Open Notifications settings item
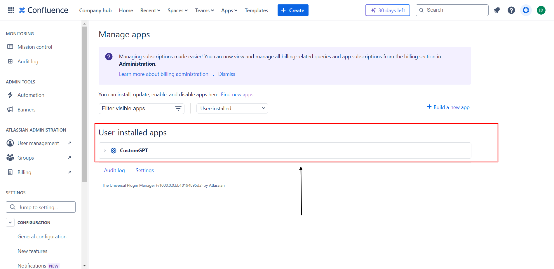 (32, 265)
